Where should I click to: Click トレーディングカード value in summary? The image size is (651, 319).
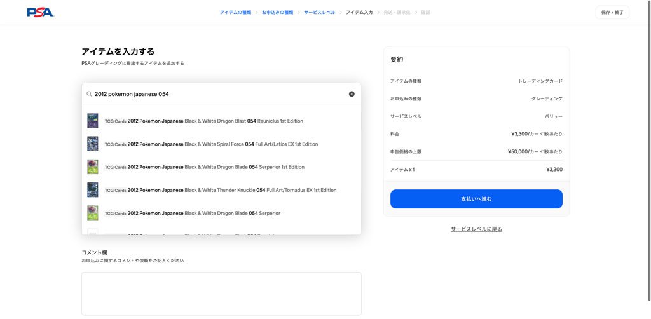[540, 81]
